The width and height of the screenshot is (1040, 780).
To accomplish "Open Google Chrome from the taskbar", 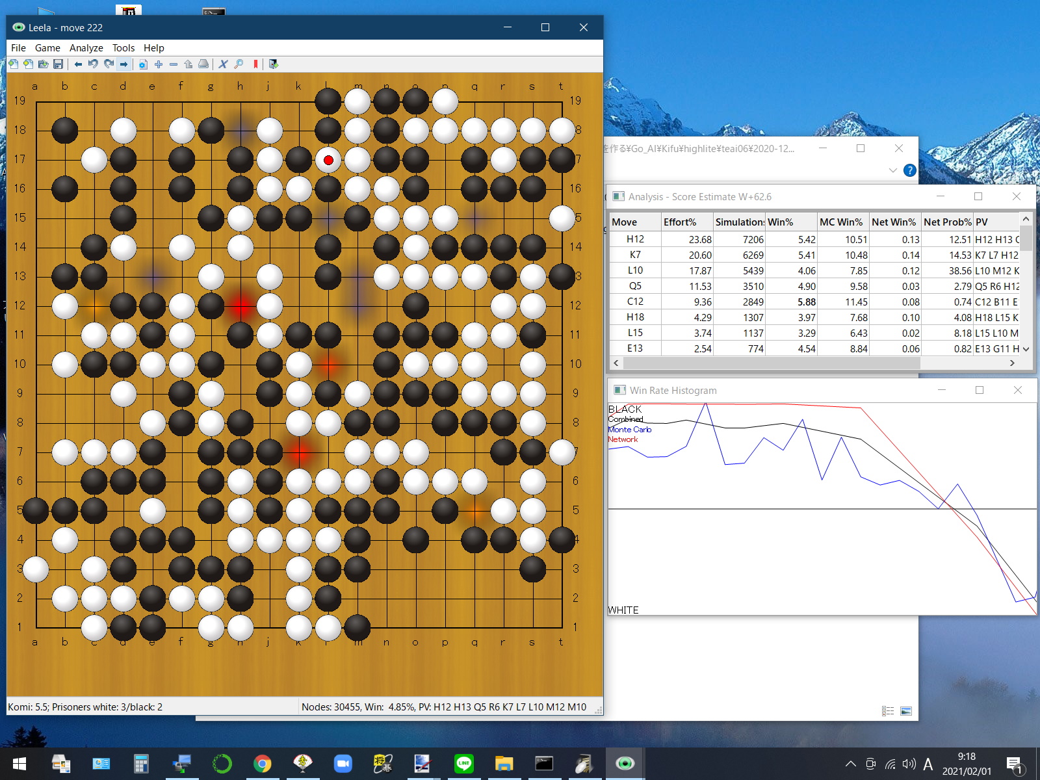I will click(262, 764).
